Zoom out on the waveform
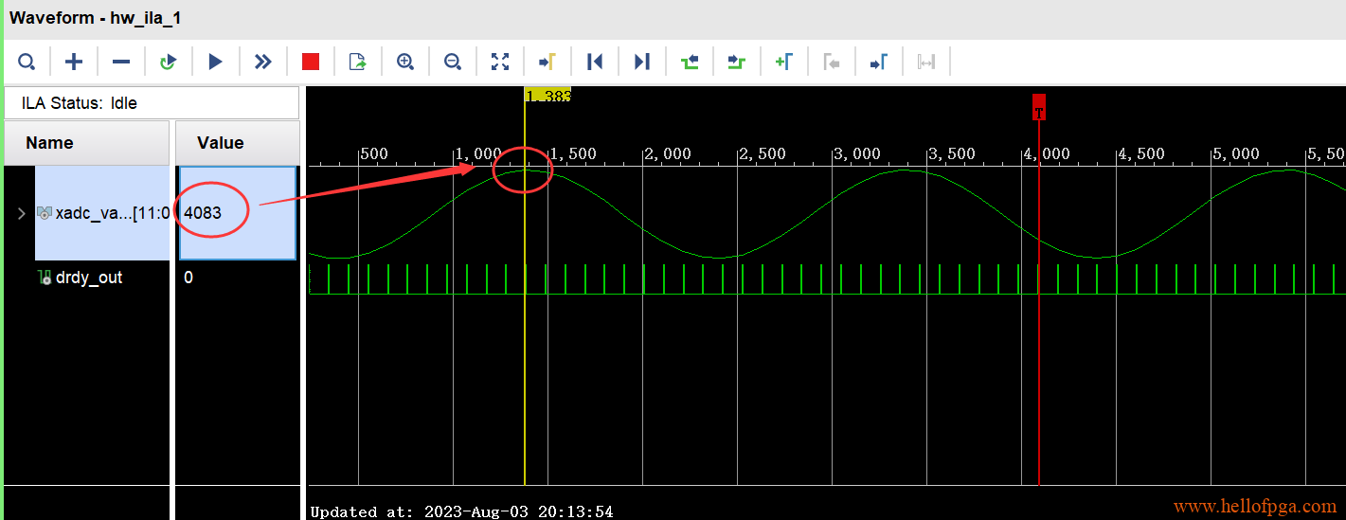This screenshot has height=520, width=1346. click(453, 63)
